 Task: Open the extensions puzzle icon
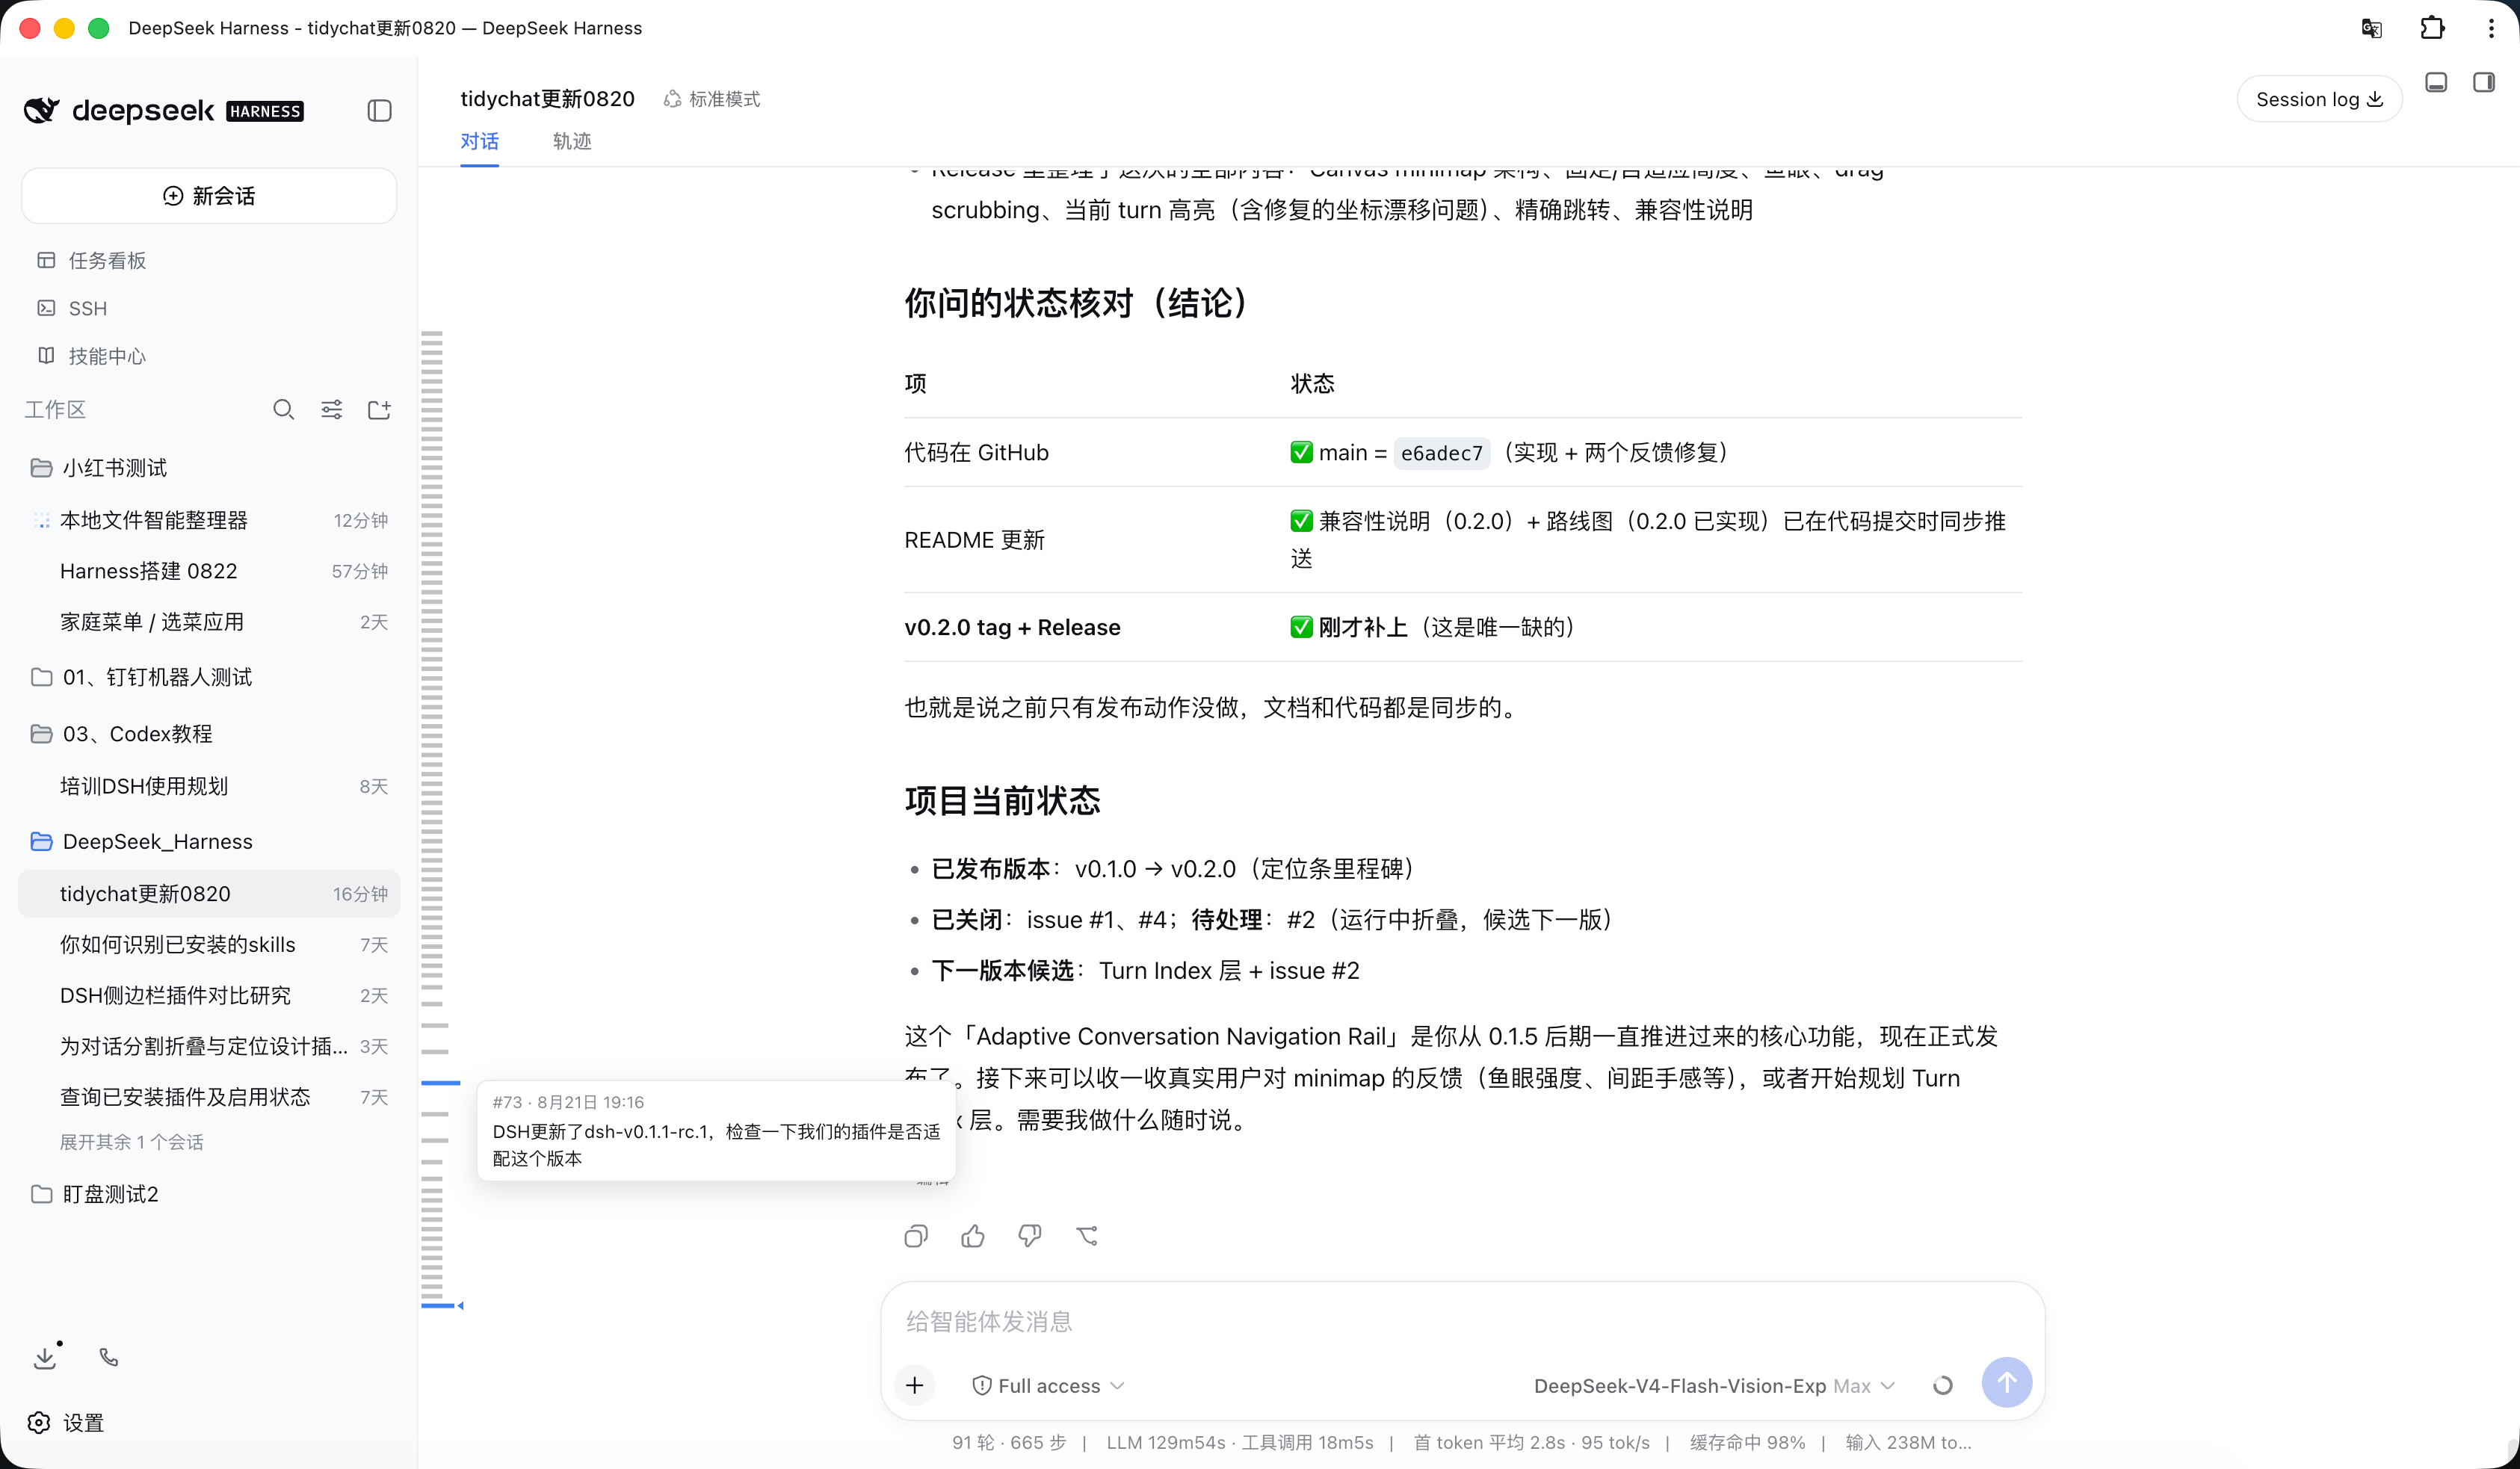(2432, 28)
